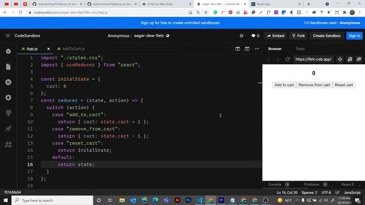Click the Windows search box
Image resolution: width=365 pixels, height=205 pixels.
tap(52, 200)
